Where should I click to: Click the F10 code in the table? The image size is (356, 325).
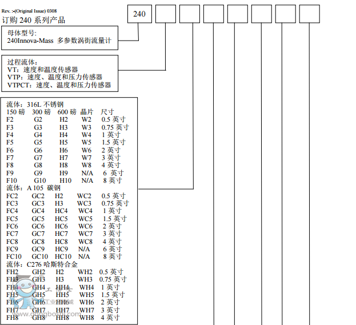coord(12,180)
